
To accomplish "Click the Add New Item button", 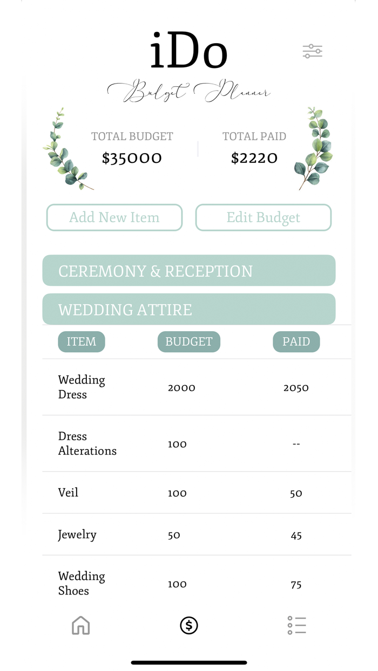I will tap(114, 217).
